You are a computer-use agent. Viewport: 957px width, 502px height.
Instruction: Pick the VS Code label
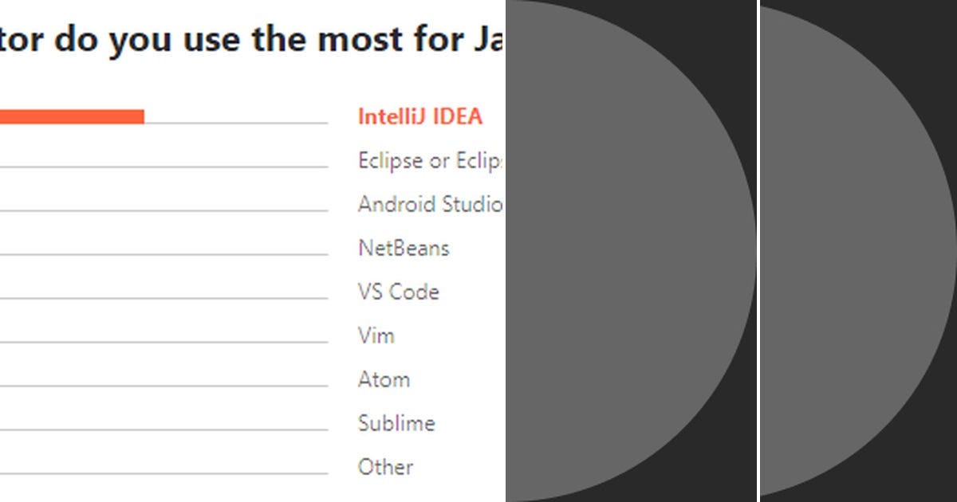(399, 292)
